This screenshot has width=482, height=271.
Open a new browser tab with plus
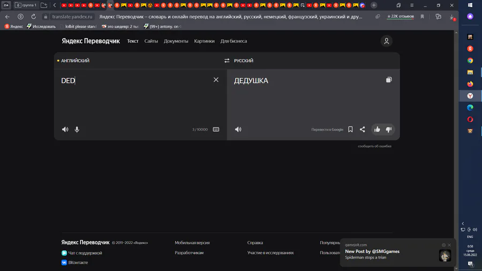click(374, 5)
